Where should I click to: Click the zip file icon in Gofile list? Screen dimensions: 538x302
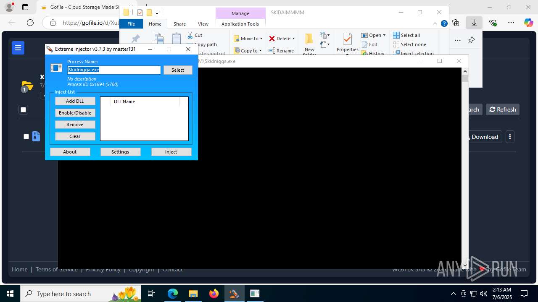tap(37, 136)
